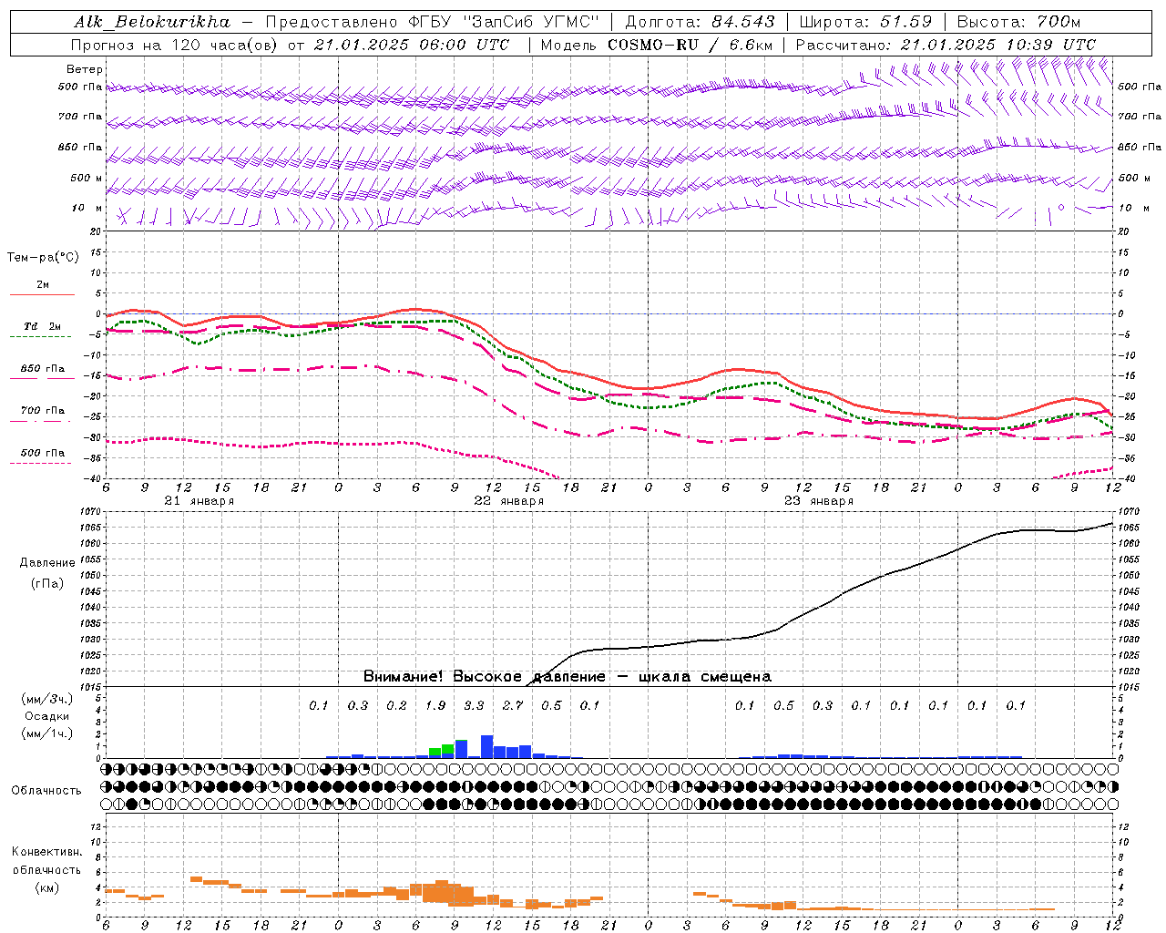The image size is (1166, 933).
Task: Click calculated time 21.01.2025 10:39 UTC
Action: (x=997, y=45)
